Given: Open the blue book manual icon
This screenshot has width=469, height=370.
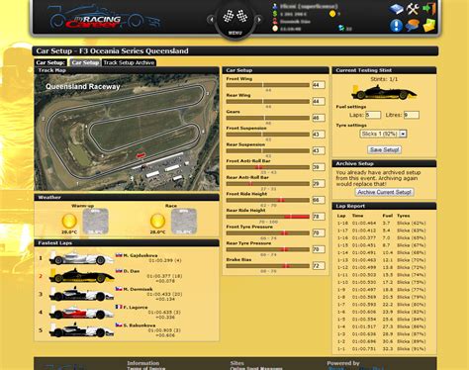Looking at the screenshot, I should click(396, 9).
